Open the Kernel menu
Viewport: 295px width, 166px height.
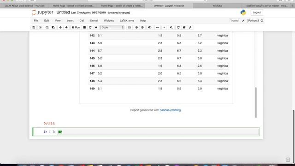point(94,21)
